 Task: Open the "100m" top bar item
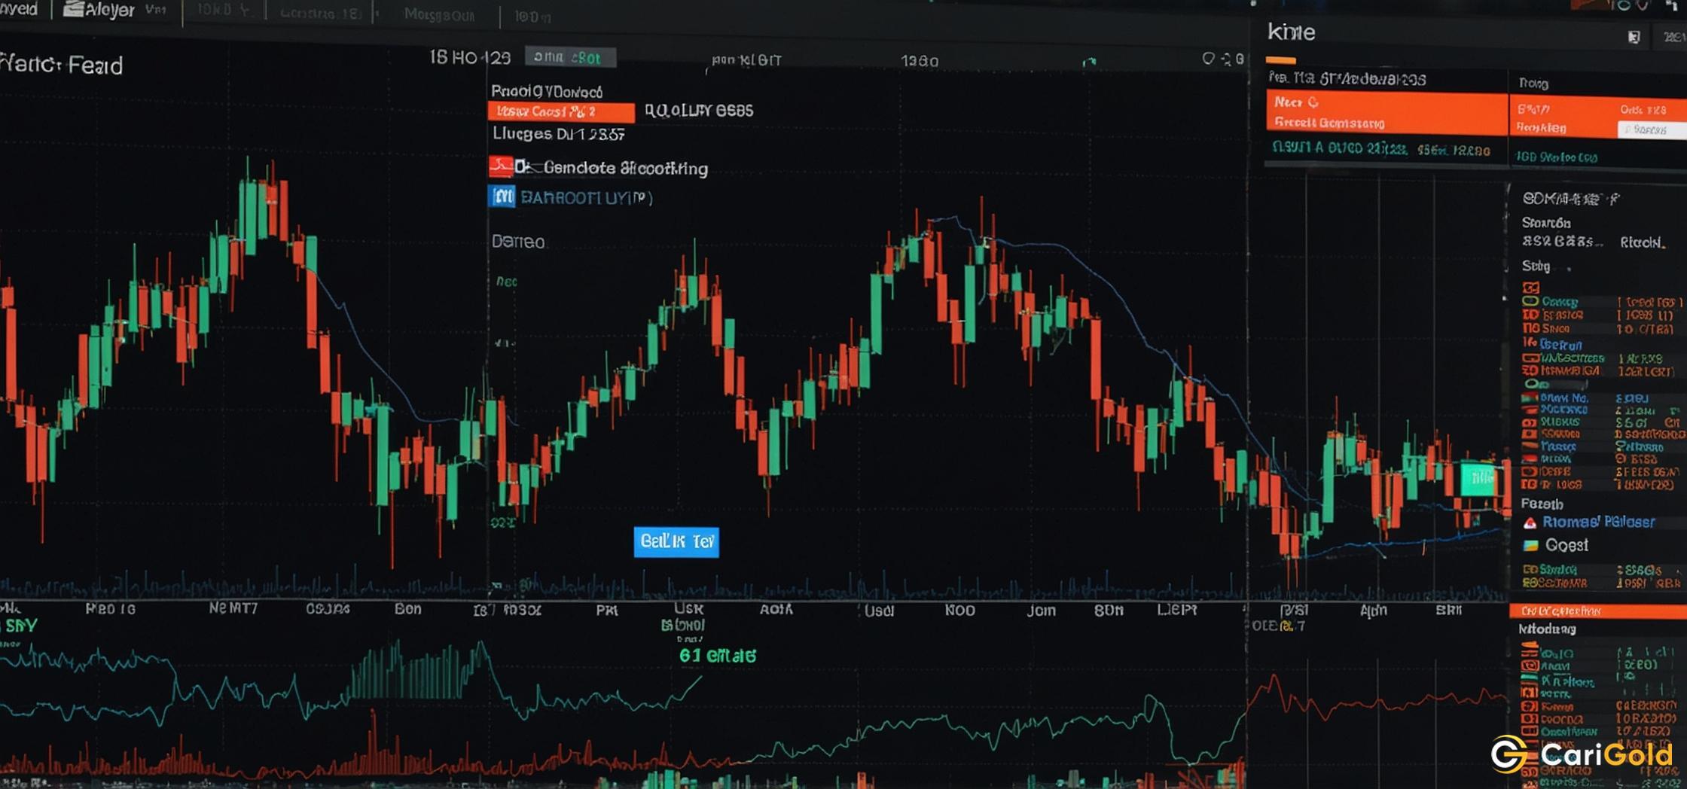coord(532,17)
